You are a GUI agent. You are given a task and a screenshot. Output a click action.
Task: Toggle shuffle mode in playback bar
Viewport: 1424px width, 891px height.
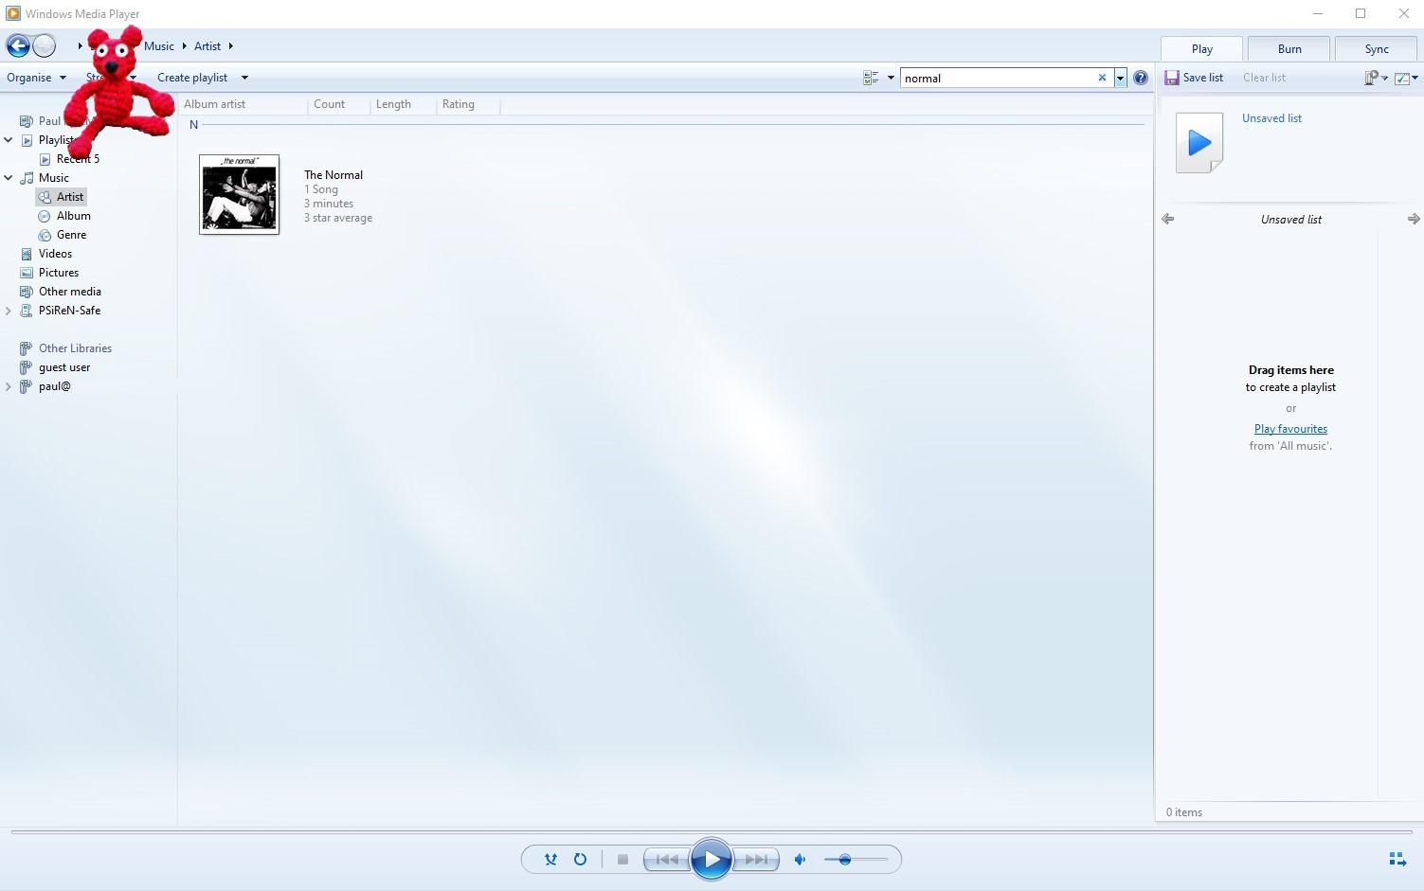point(550,860)
